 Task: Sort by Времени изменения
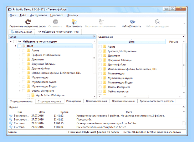tap(123, 101)
